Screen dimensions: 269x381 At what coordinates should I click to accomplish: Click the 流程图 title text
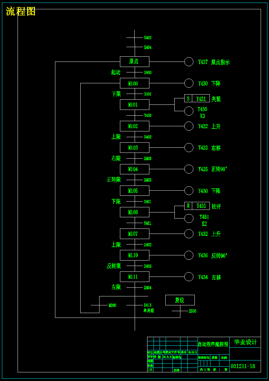(20, 12)
